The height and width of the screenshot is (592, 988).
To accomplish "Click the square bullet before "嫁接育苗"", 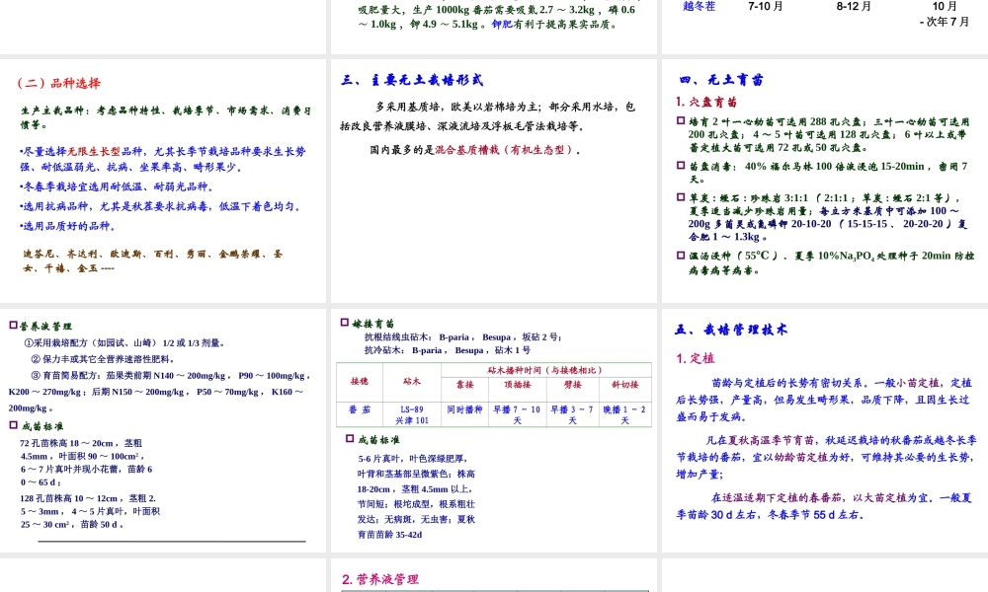I will (x=345, y=323).
